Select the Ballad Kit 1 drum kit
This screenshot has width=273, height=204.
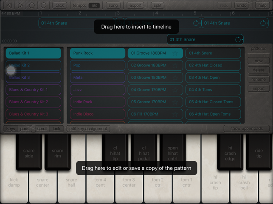coord(34,53)
